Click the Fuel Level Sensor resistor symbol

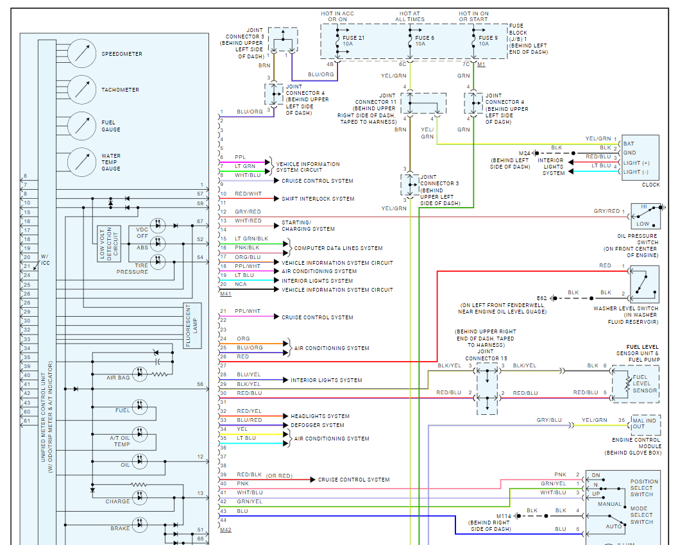[x=627, y=383]
